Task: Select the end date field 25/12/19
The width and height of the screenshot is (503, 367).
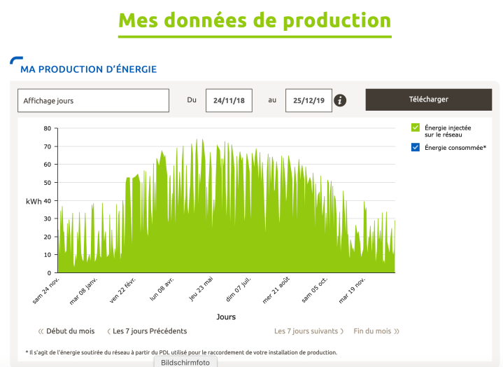Action: tap(309, 100)
